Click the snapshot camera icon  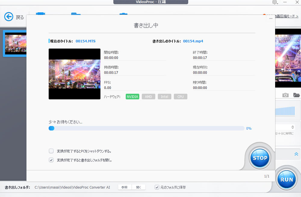285,95
